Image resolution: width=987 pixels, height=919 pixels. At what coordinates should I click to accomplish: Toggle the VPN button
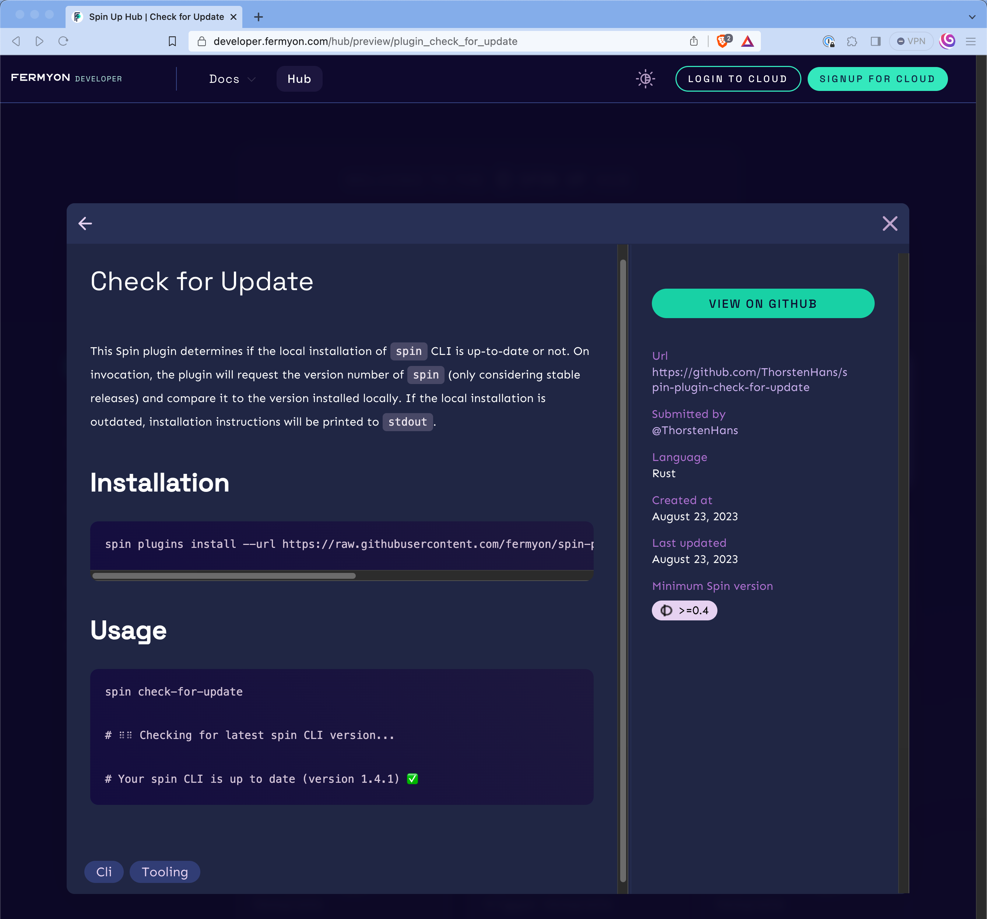pos(911,41)
